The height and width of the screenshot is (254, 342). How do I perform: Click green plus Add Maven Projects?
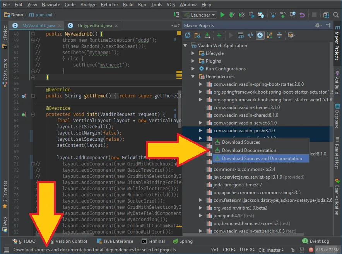point(219,36)
